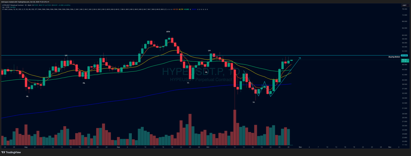Select the HL label below the early August low

pyautogui.click(x=27, y=96)
